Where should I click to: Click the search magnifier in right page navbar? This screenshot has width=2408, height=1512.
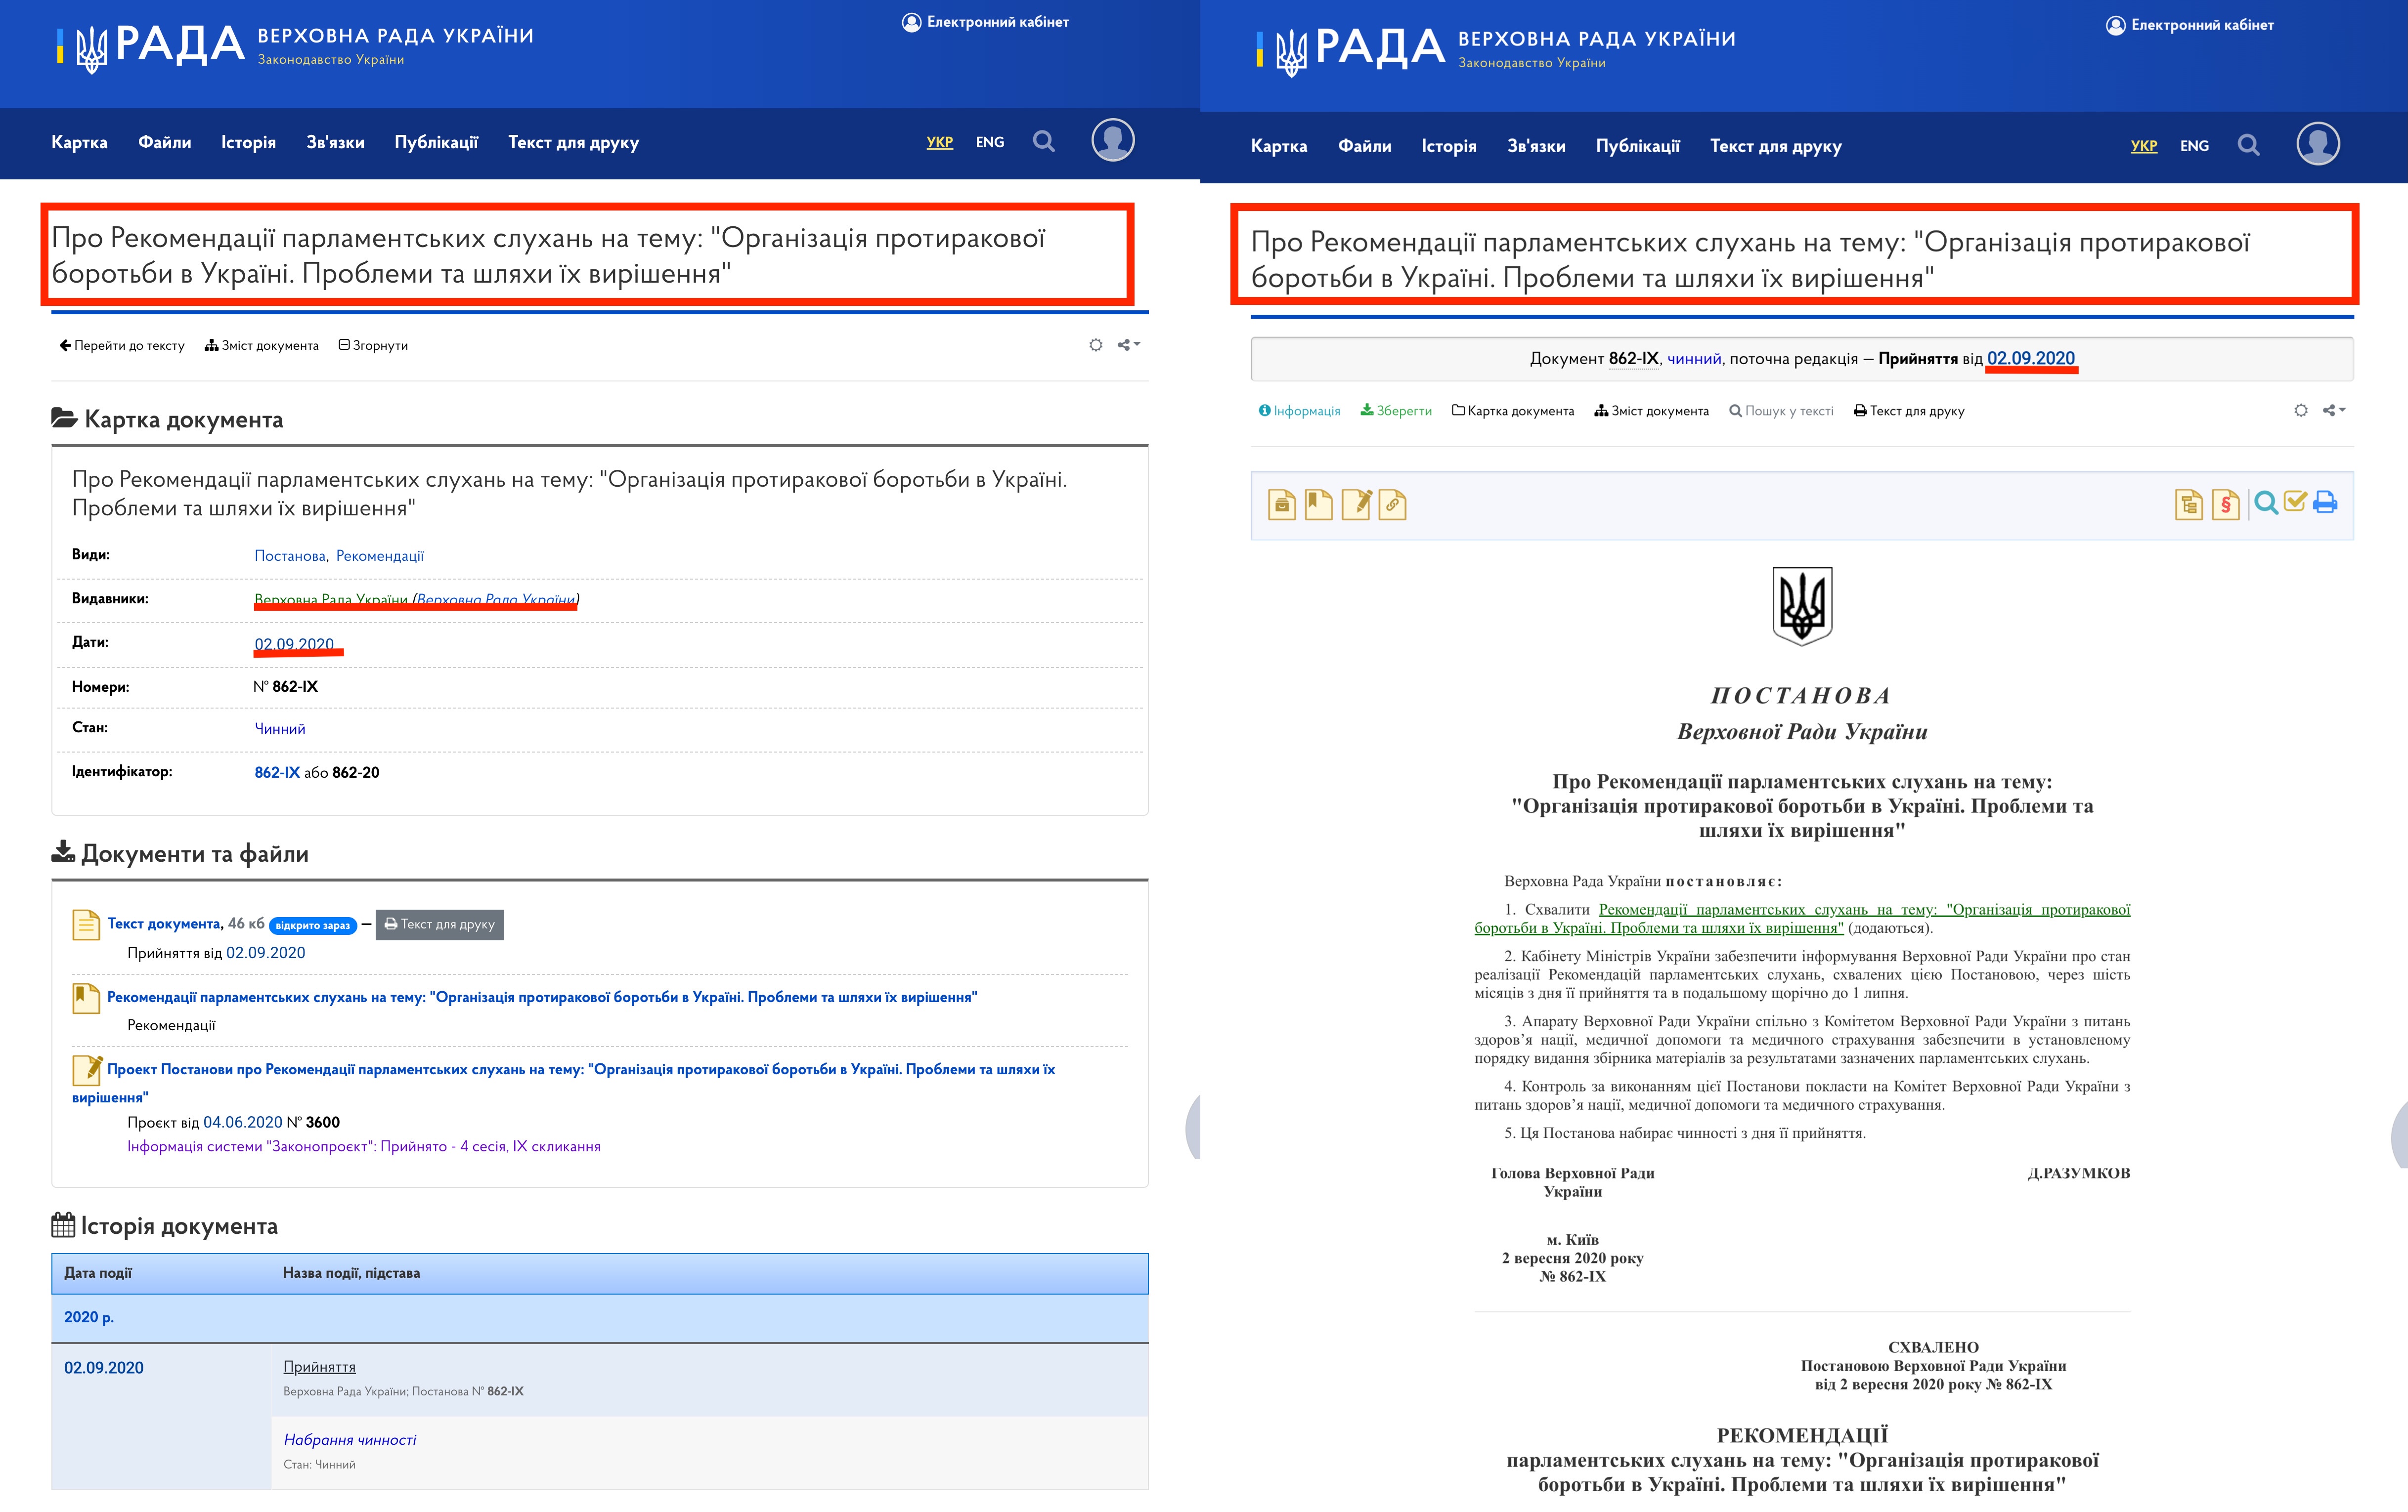tap(2248, 146)
